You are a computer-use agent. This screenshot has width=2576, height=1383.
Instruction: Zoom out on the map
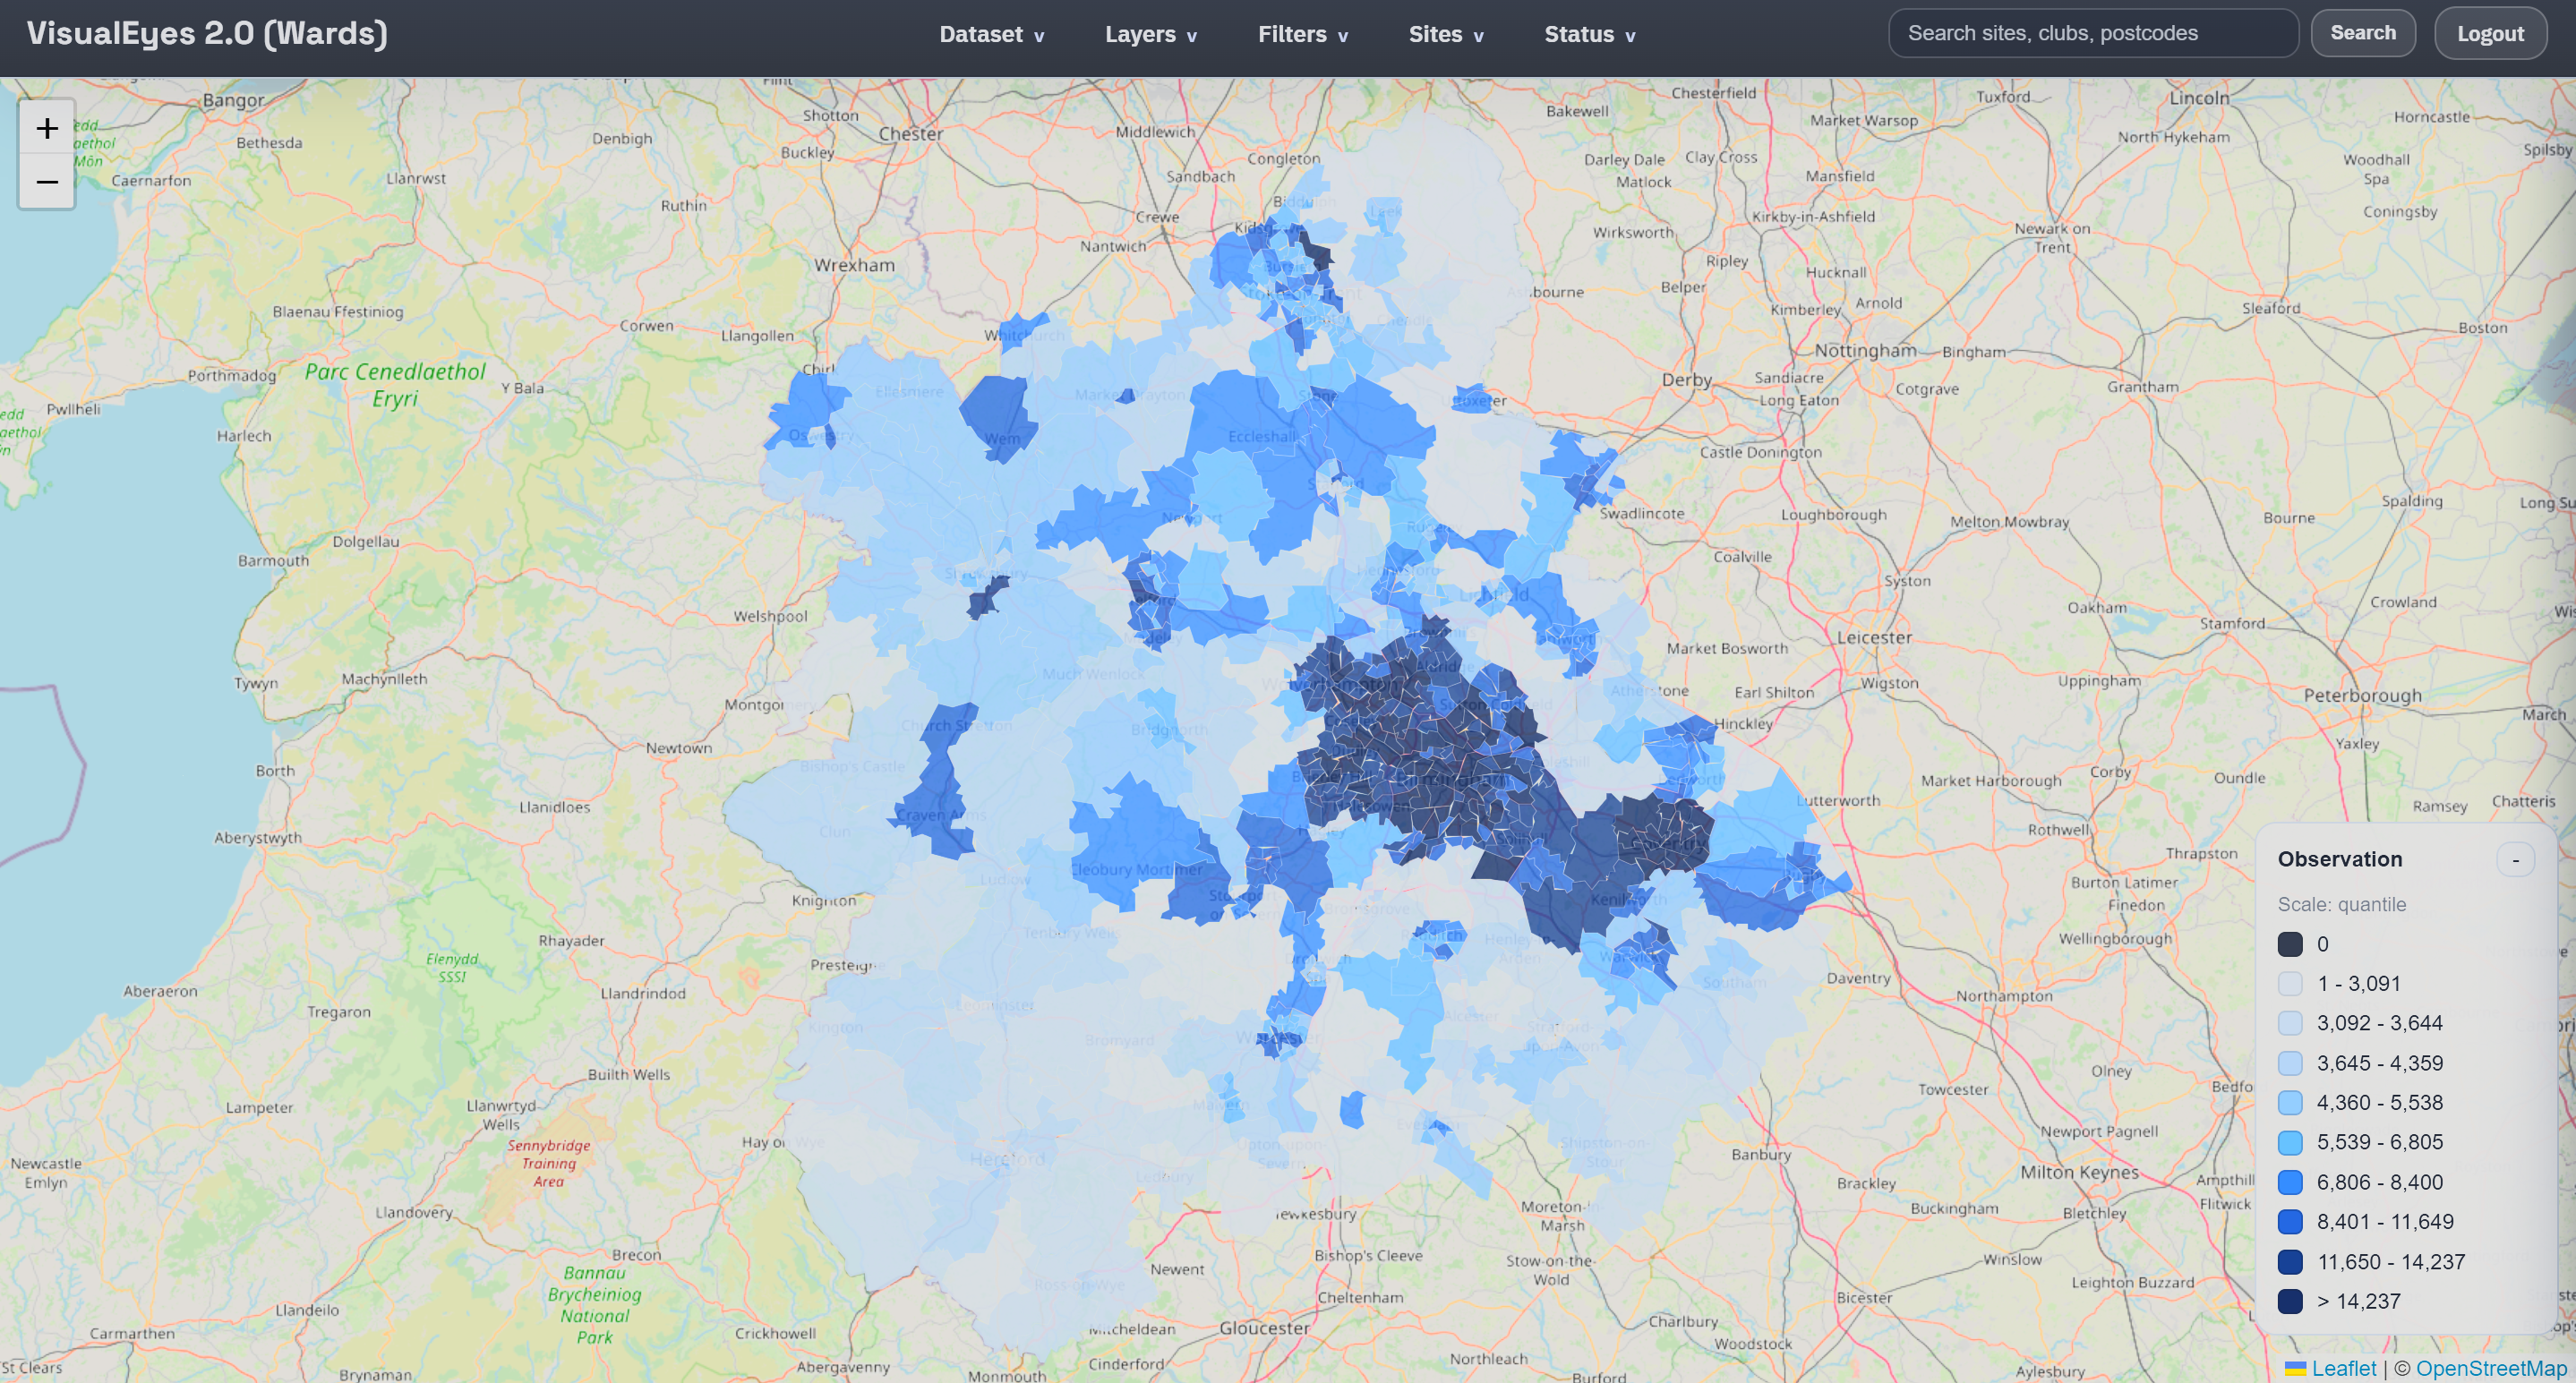46,181
